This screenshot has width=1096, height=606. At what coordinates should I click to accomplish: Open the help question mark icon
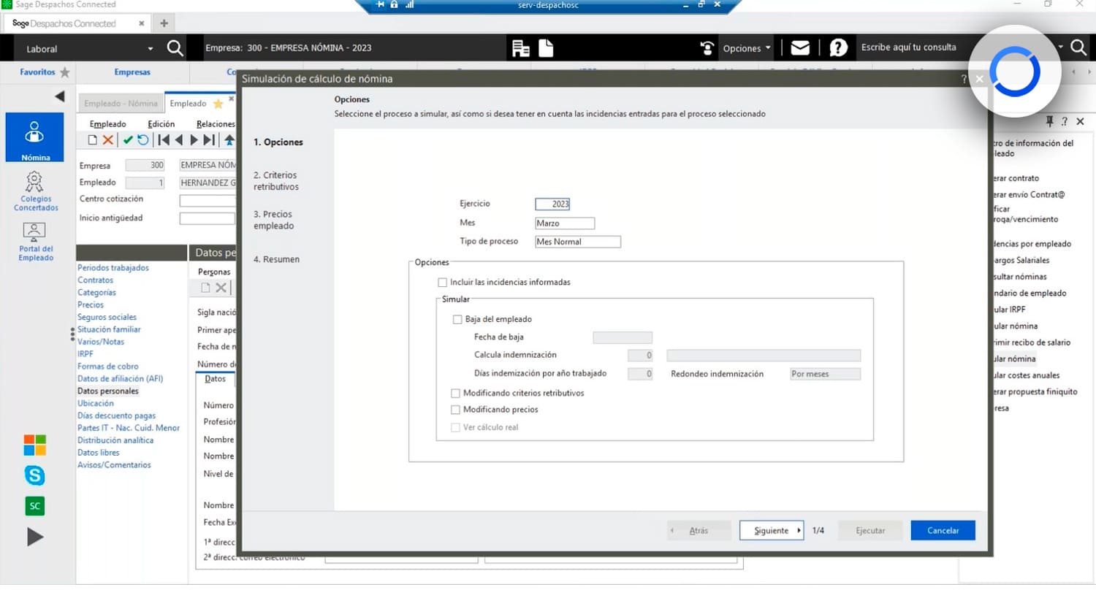pyautogui.click(x=837, y=48)
